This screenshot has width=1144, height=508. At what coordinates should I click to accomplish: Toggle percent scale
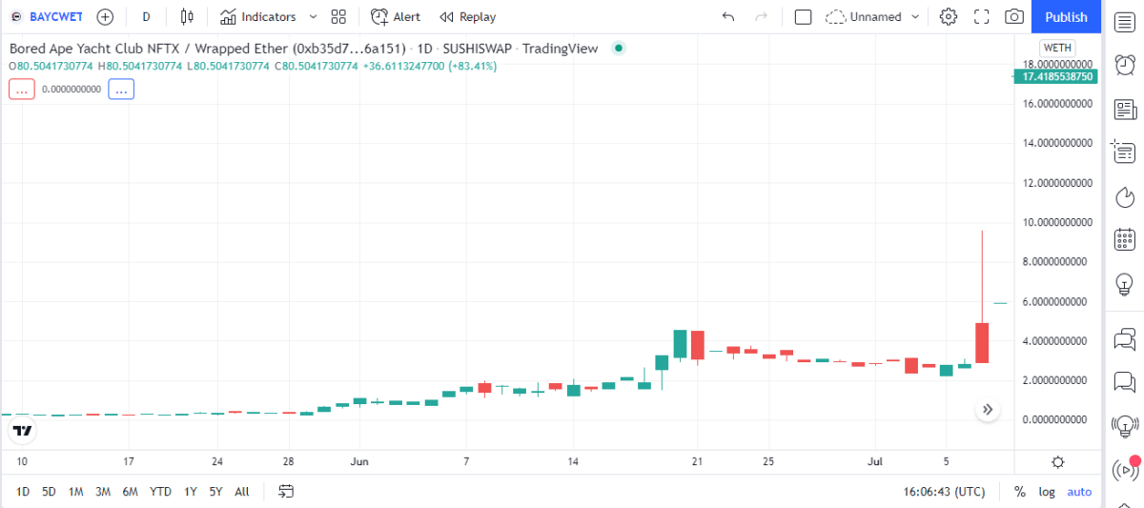coord(1019,492)
